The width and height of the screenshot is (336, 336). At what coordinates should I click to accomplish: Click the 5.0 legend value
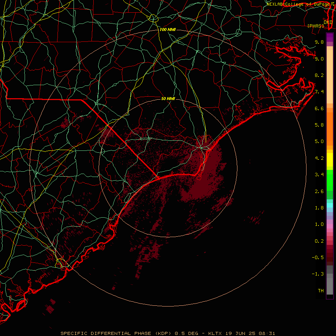click(319, 141)
